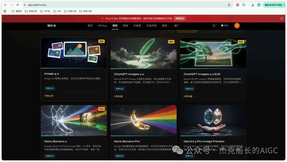Bookmark this page with the star icon
Viewport: 287px width, 162px height.
(229, 5)
